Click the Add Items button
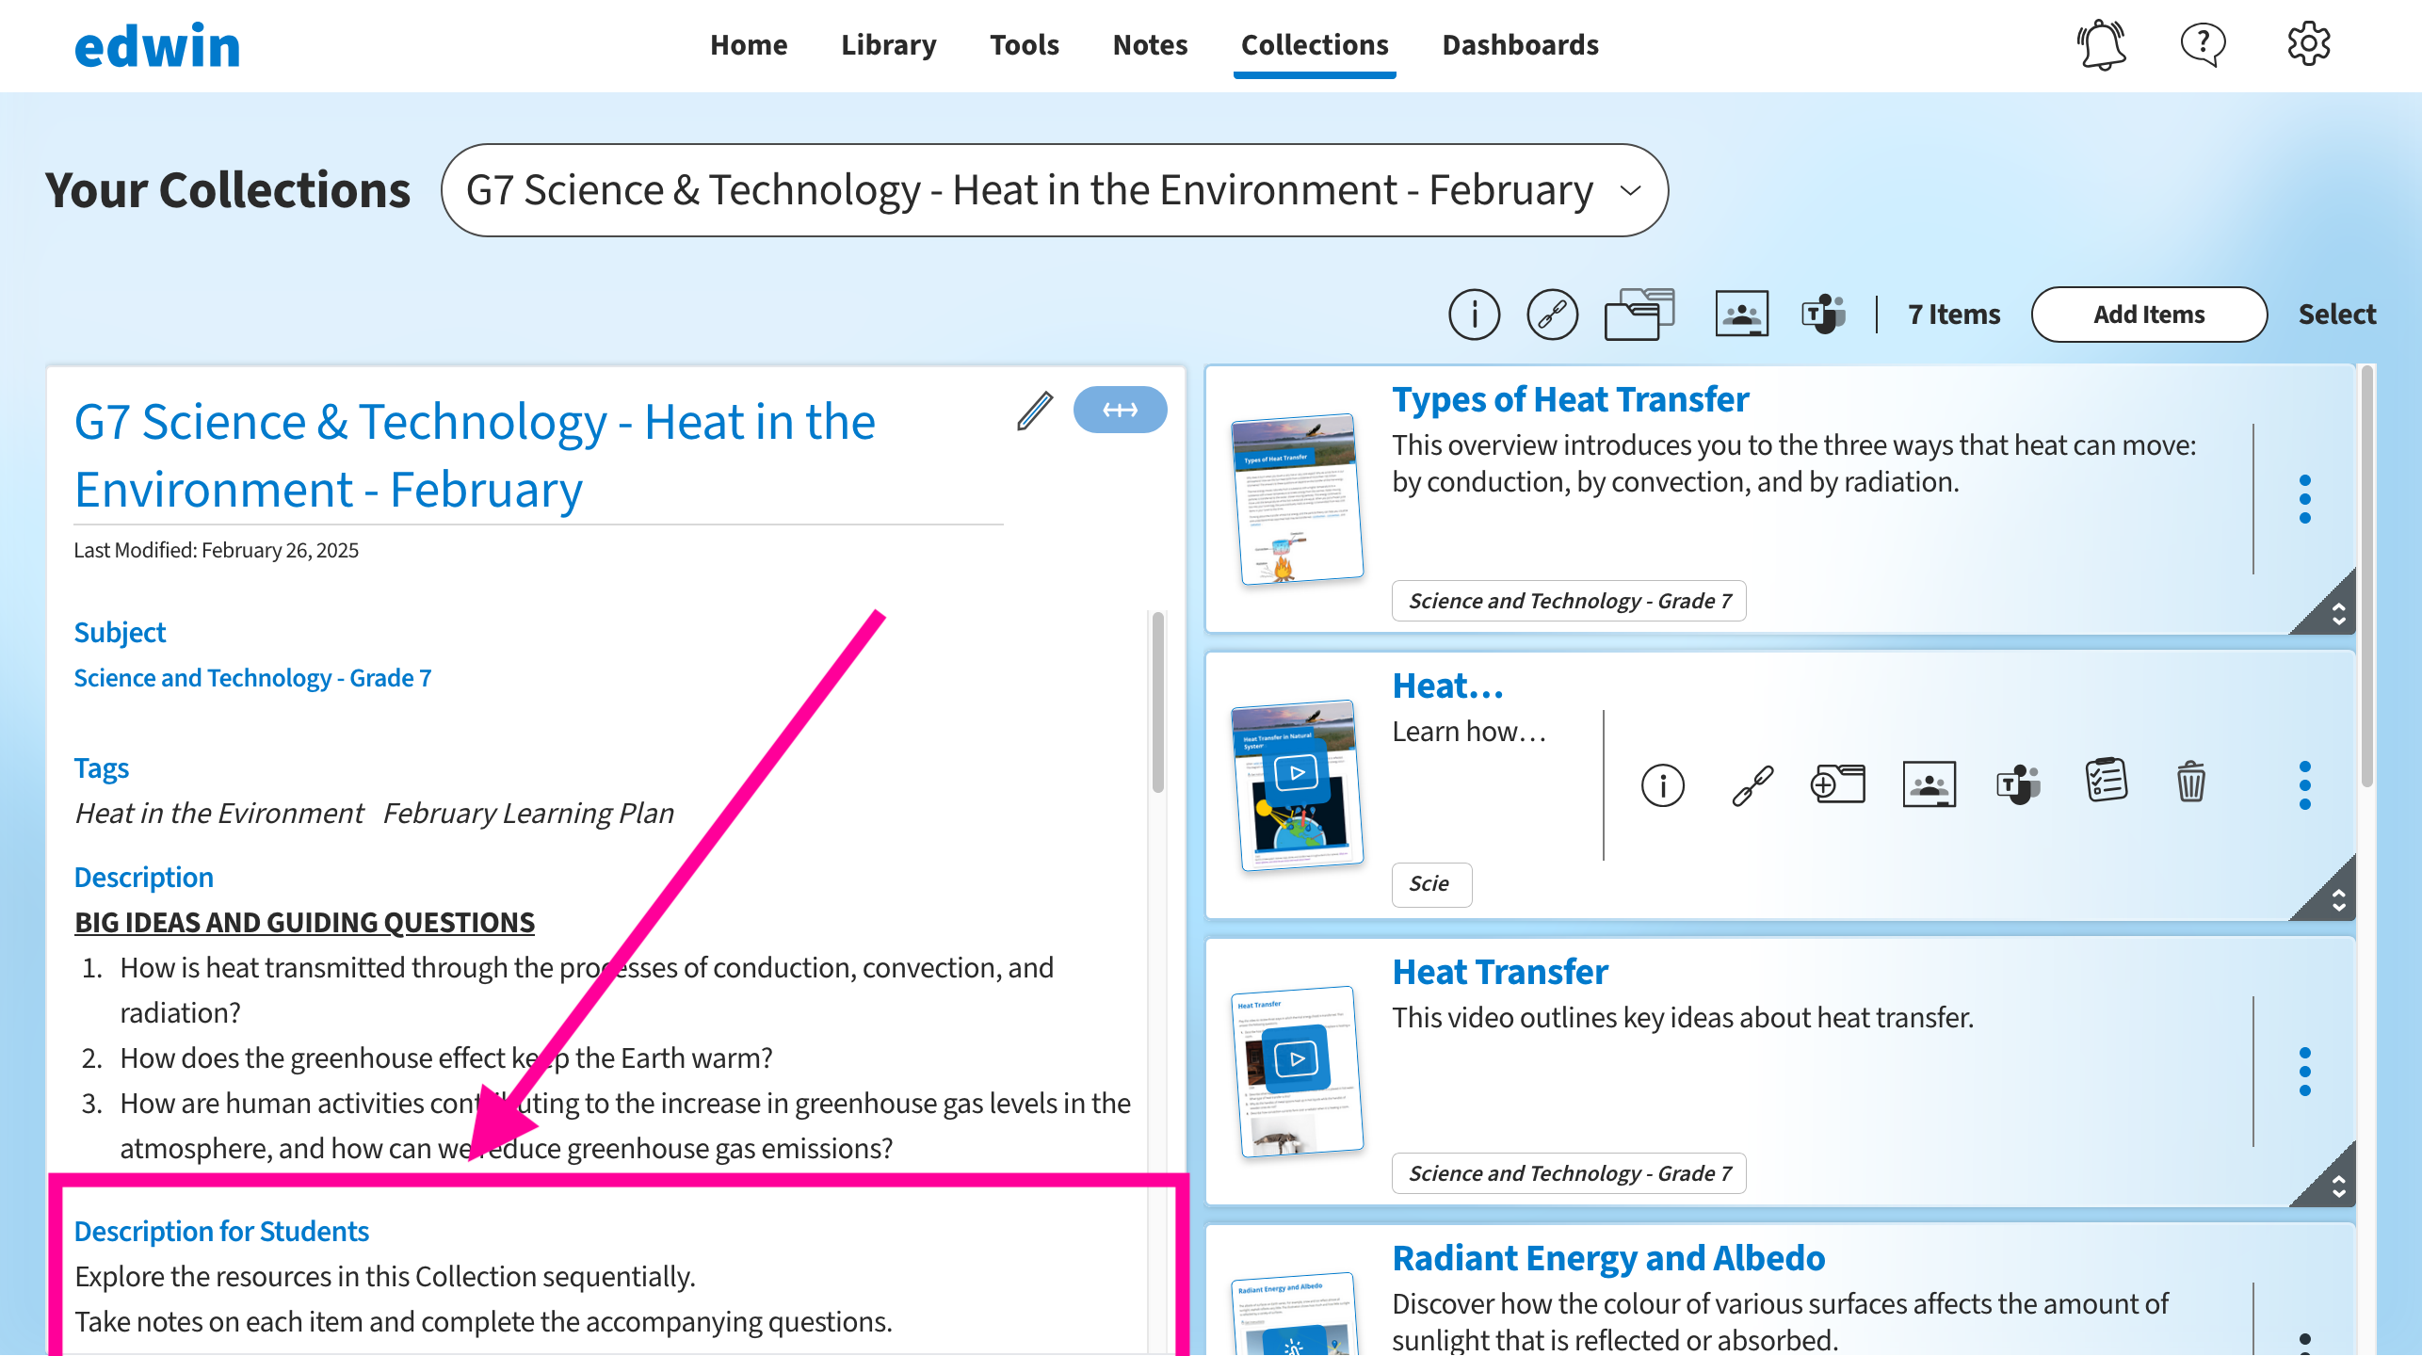This screenshot has width=2422, height=1356. (x=2149, y=315)
